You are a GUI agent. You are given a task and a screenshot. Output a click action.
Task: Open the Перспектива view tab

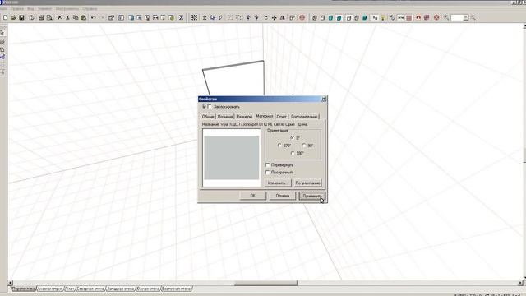(24, 289)
